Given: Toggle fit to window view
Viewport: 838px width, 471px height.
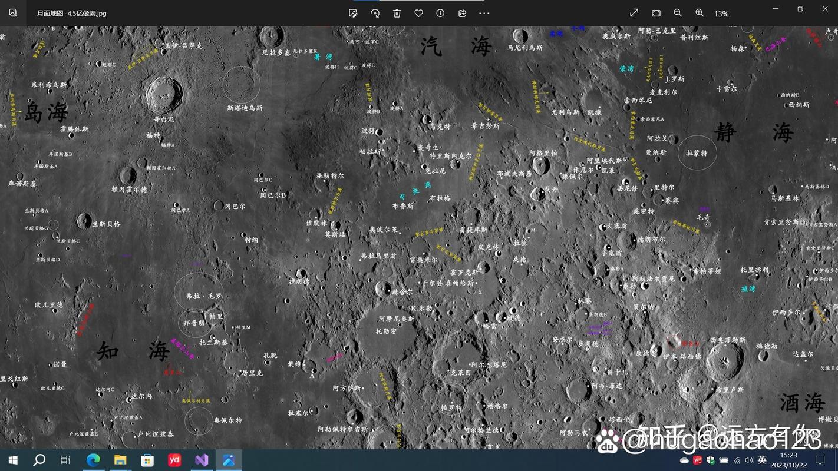Looking at the screenshot, I should (x=656, y=13).
